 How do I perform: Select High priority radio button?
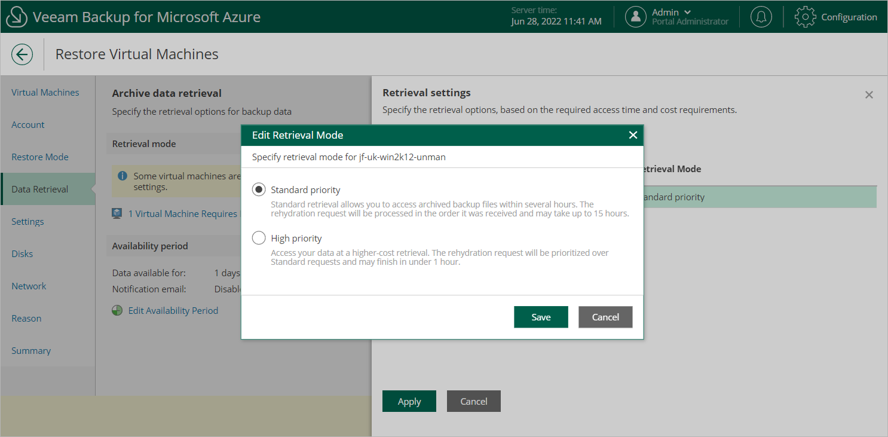[259, 238]
